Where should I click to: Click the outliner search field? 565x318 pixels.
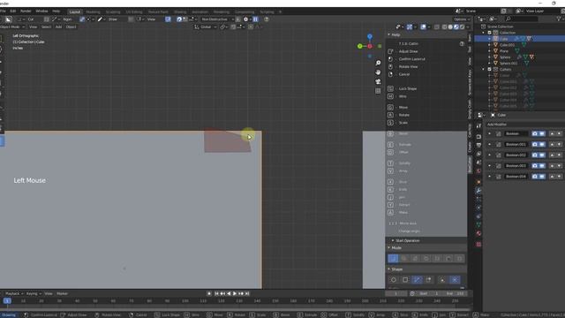pos(522,19)
